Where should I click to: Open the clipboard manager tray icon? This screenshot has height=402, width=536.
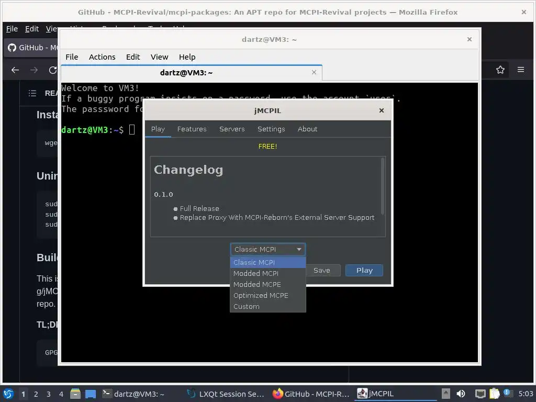click(494, 394)
